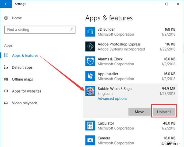Click the 48.0 KB size value

pos(169,123)
